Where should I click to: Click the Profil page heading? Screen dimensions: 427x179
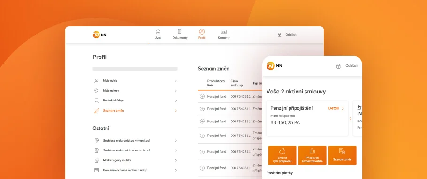click(x=99, y=57)
